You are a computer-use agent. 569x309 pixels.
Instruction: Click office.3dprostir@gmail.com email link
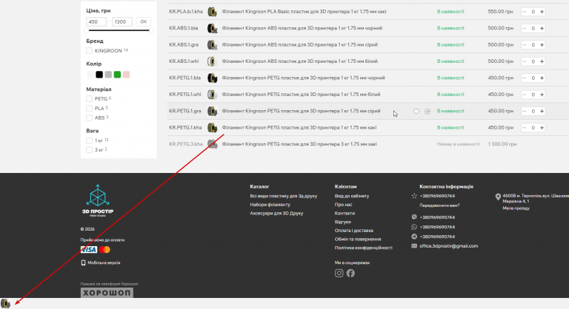[448, 246]
